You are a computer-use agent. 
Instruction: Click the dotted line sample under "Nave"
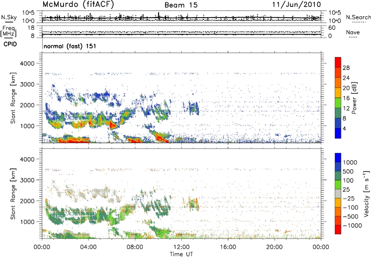point(353,38)
